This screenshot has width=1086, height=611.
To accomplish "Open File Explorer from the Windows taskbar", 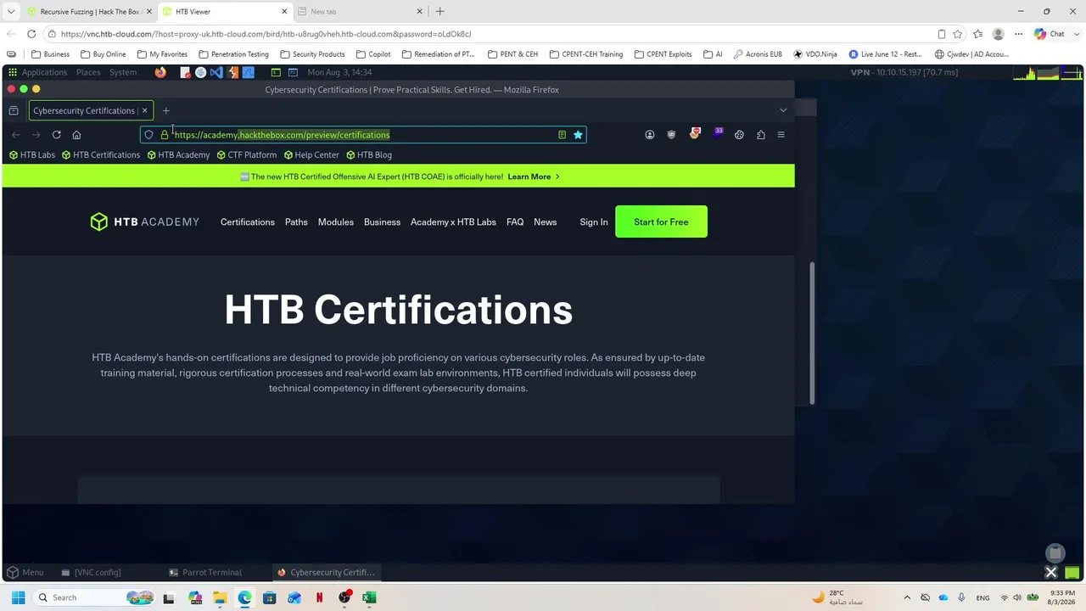I will (x=220, y=597).
